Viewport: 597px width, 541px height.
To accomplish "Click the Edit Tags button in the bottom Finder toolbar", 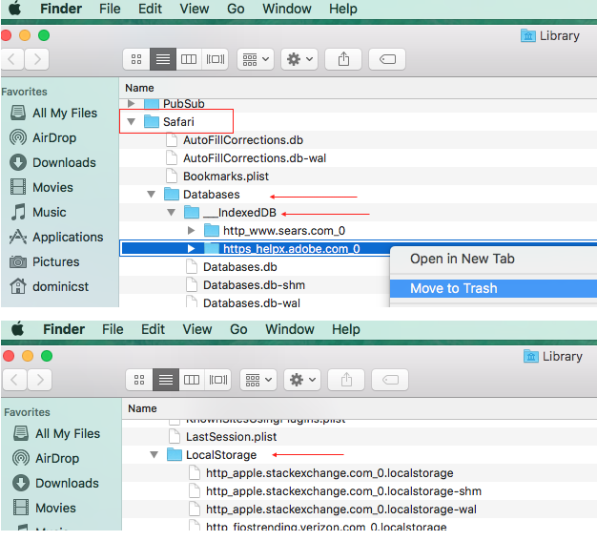I will [390, 380].
